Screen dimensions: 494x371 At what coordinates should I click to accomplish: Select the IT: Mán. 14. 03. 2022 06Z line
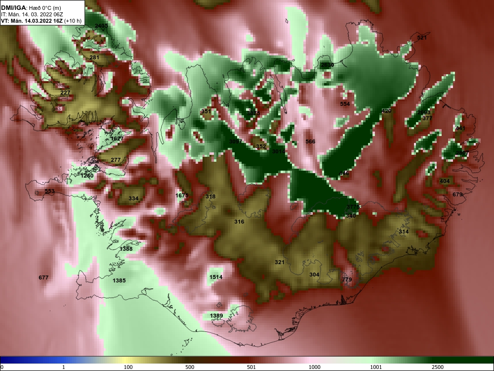(x=32, y=14)
